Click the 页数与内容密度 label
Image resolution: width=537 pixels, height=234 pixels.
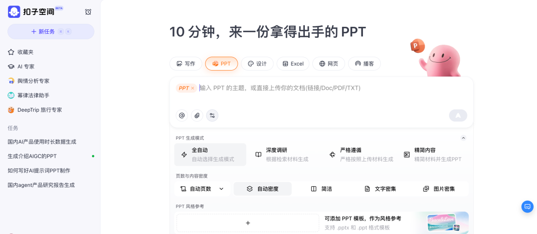(192, 176)
